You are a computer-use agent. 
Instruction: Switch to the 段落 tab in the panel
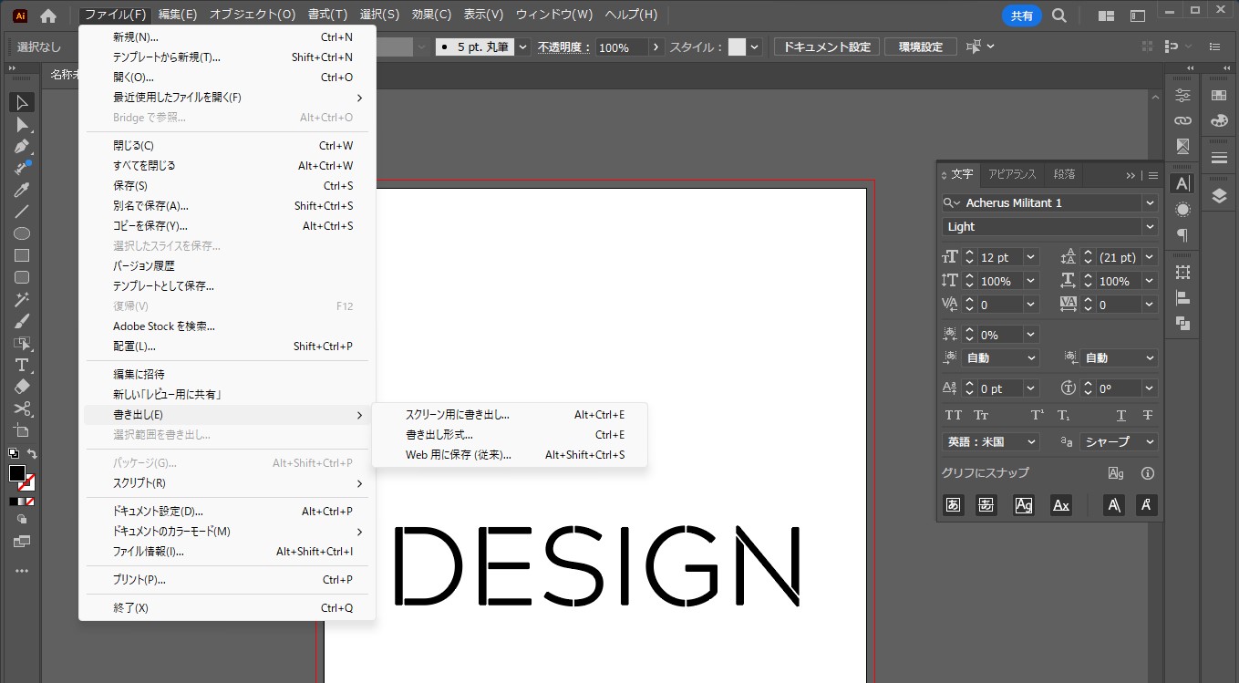click(1063, 174)
